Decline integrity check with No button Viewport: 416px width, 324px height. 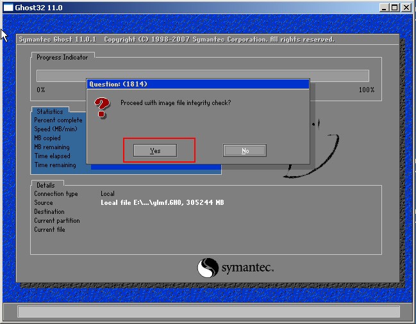click(x=245, y=150)
